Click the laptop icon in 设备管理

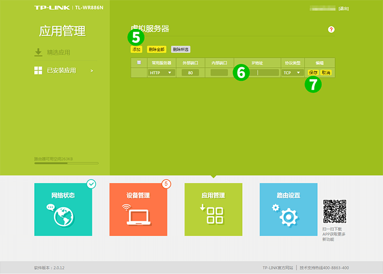pos(138,217)
